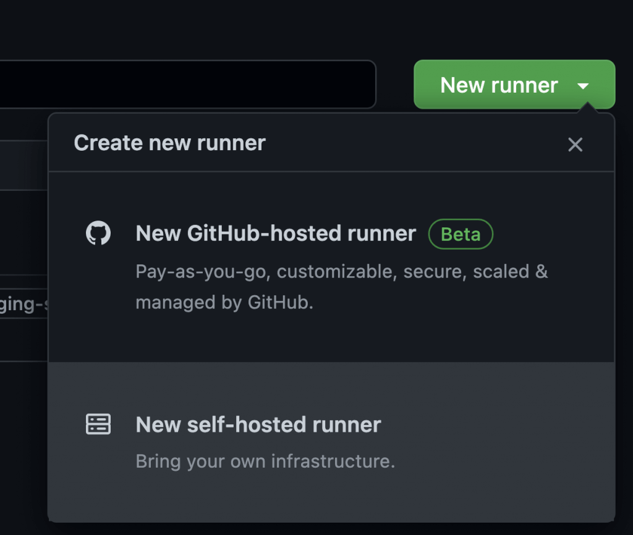Expand the New runner button options
The height and width of the screenshot is (535, 633).
tap(585, 85)
